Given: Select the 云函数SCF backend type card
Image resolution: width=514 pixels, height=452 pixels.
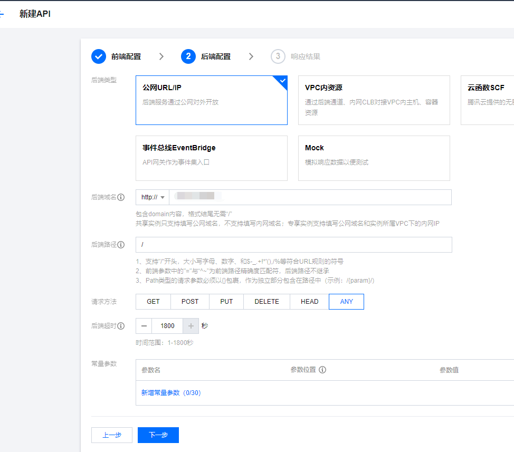Looking at the screenshot, I should click(x=488, y=100).
